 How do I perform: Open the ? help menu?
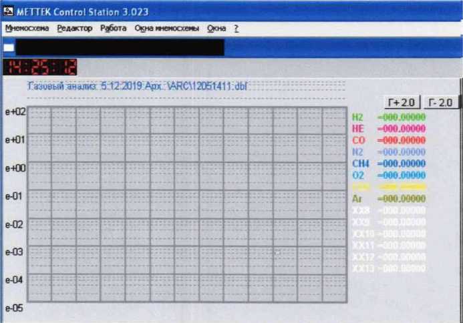(237, 29)
